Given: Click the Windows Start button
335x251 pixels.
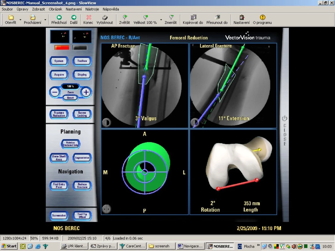Looking at the screenshot, I should (9, 246).
